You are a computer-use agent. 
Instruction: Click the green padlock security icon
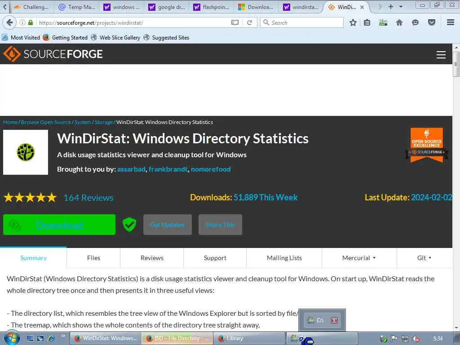[x=31, y=22]
